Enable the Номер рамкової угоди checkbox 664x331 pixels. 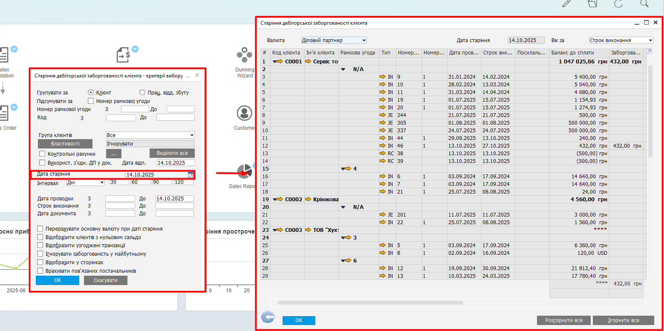(90, 101)
